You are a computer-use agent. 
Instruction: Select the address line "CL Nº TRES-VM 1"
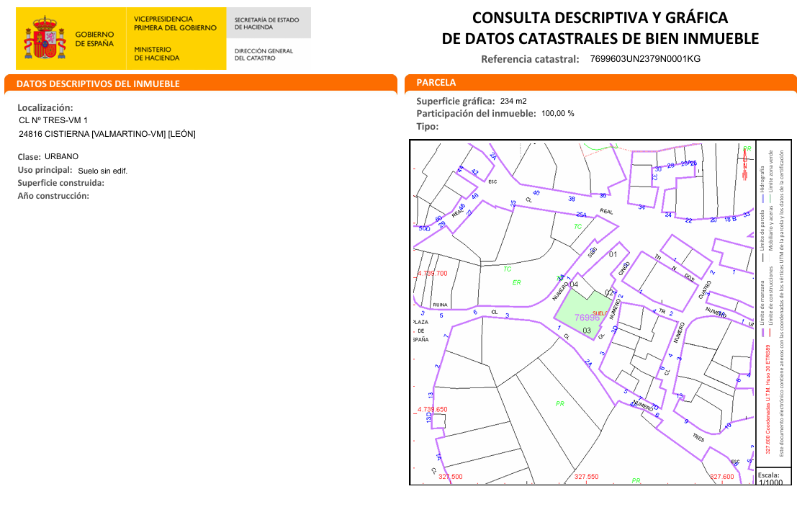[x=53, y=120]
